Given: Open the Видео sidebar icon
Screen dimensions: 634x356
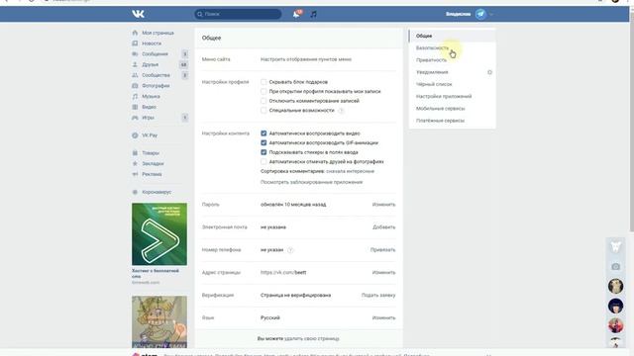Looking at the screenshot, I should point(135,107).
